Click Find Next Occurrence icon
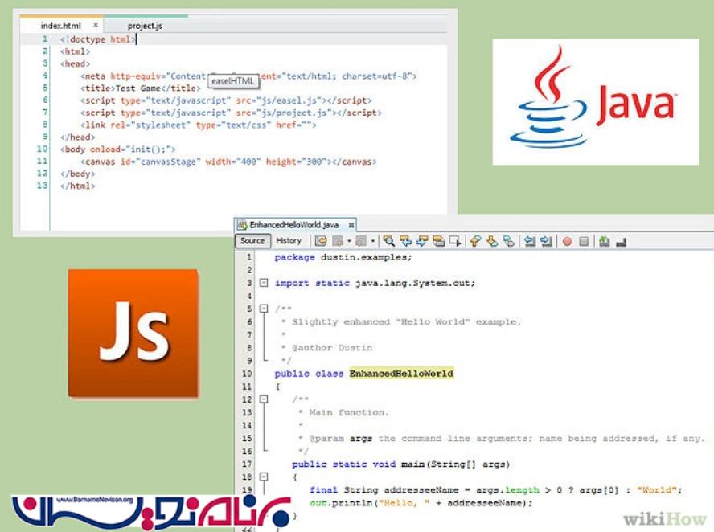 [422, 241]
